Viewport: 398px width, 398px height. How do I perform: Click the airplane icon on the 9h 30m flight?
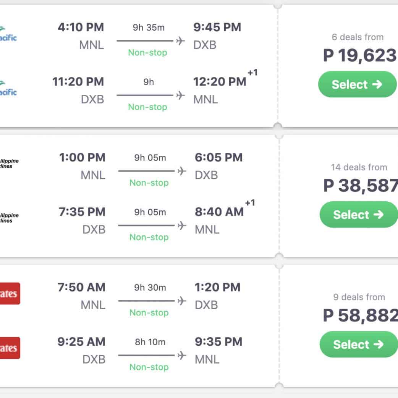pos(182,301)
